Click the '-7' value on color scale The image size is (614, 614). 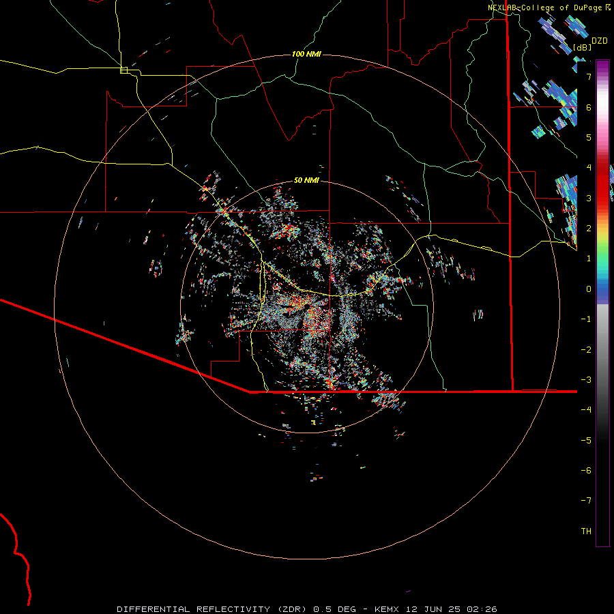coord(586,501)
